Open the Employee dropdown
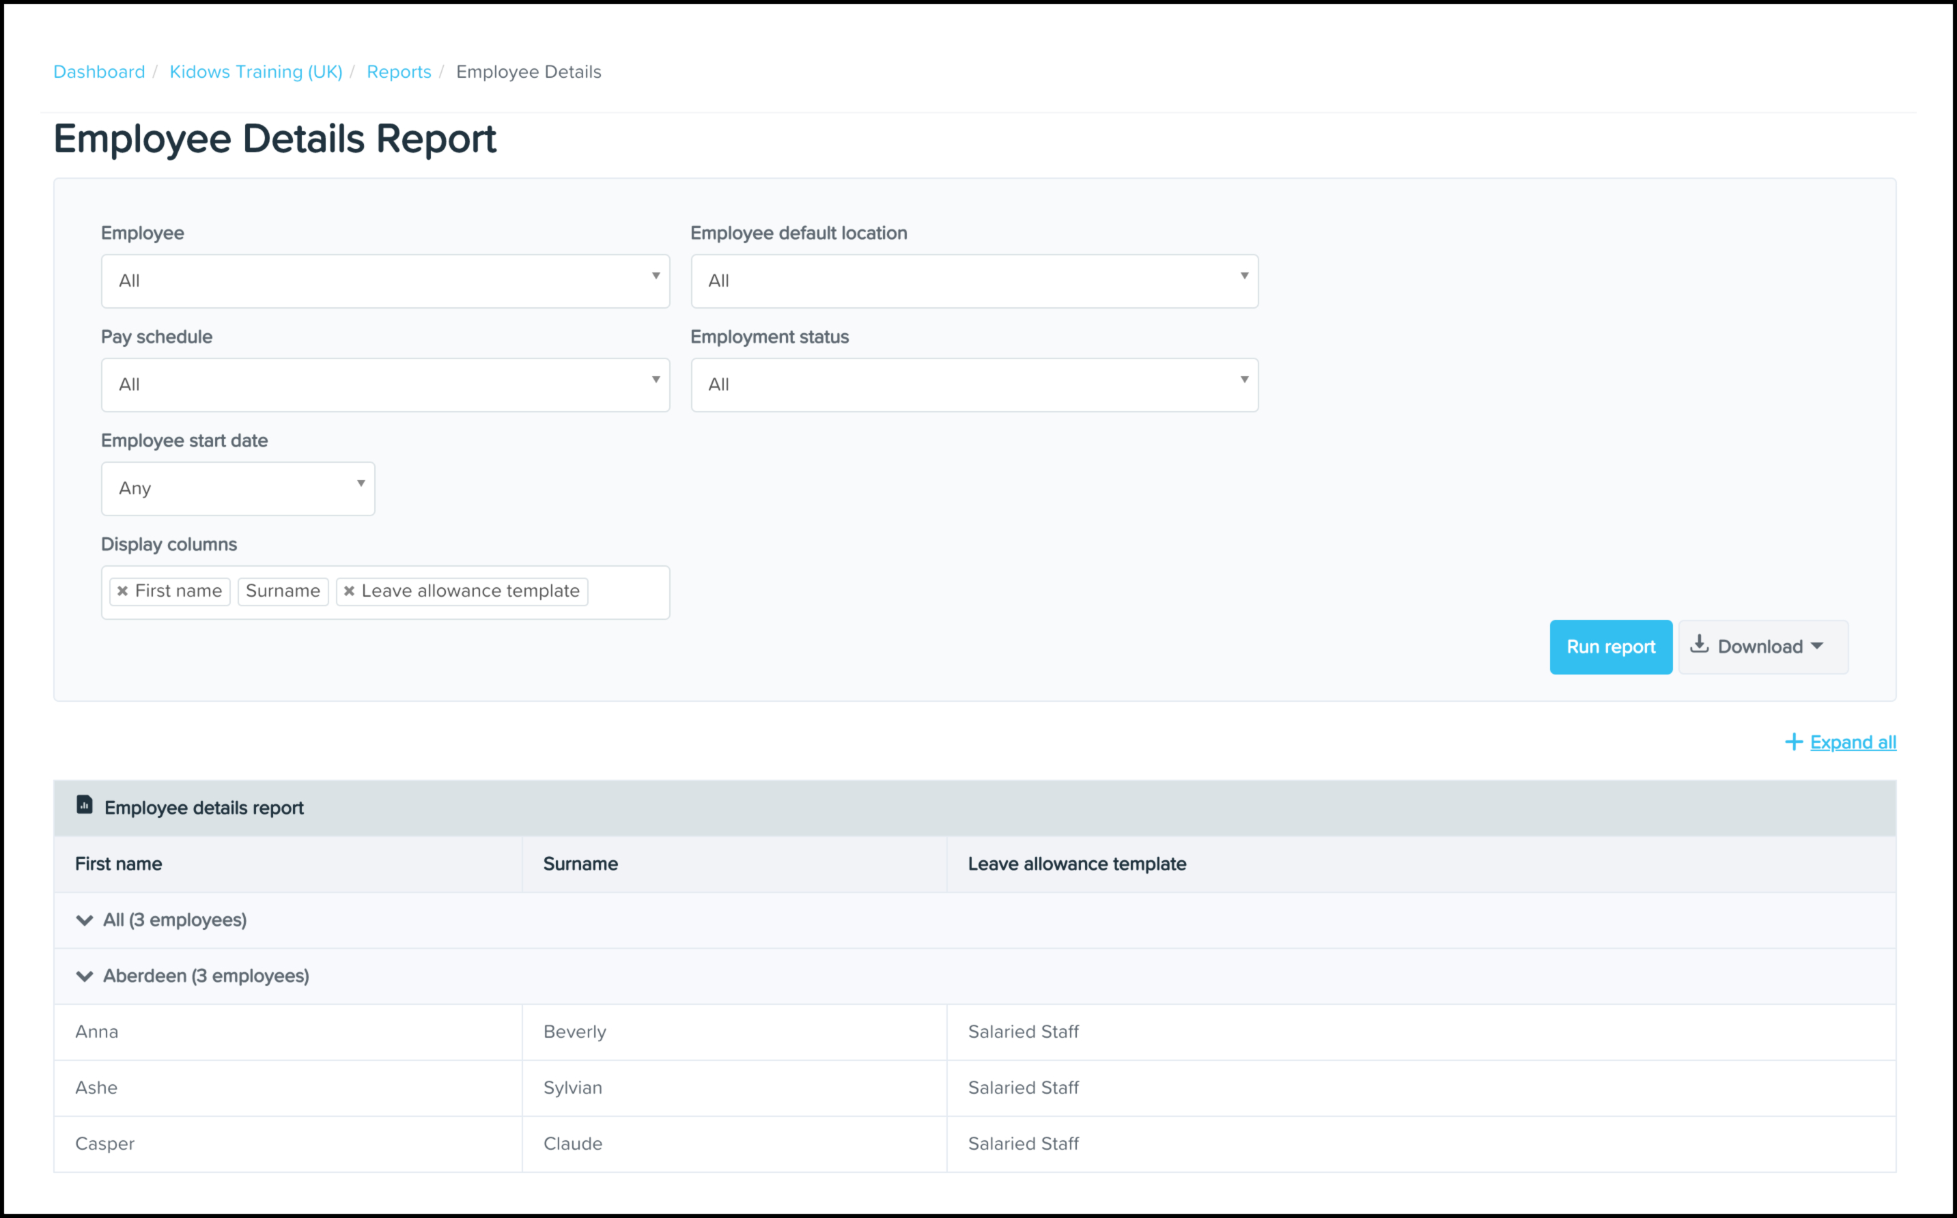 point(385,281)
